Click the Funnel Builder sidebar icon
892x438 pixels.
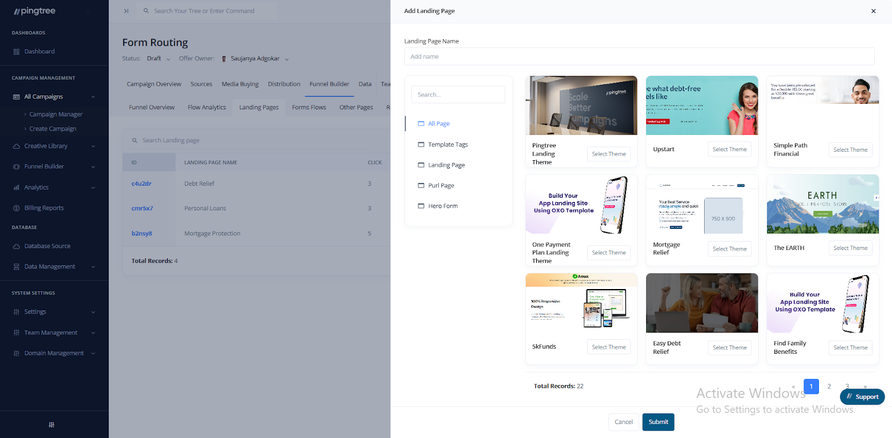16,167
